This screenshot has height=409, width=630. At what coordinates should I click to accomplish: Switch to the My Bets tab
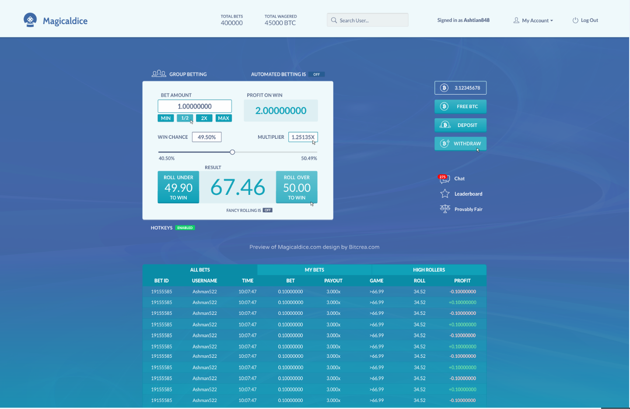point(315,270)
